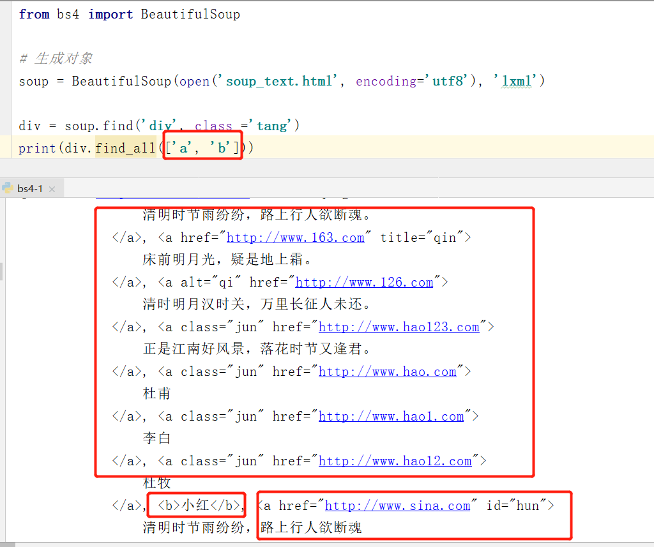Screen dimensions: 654x547
Task: Click id="hun" attribute in output
Action: [516, 506]
